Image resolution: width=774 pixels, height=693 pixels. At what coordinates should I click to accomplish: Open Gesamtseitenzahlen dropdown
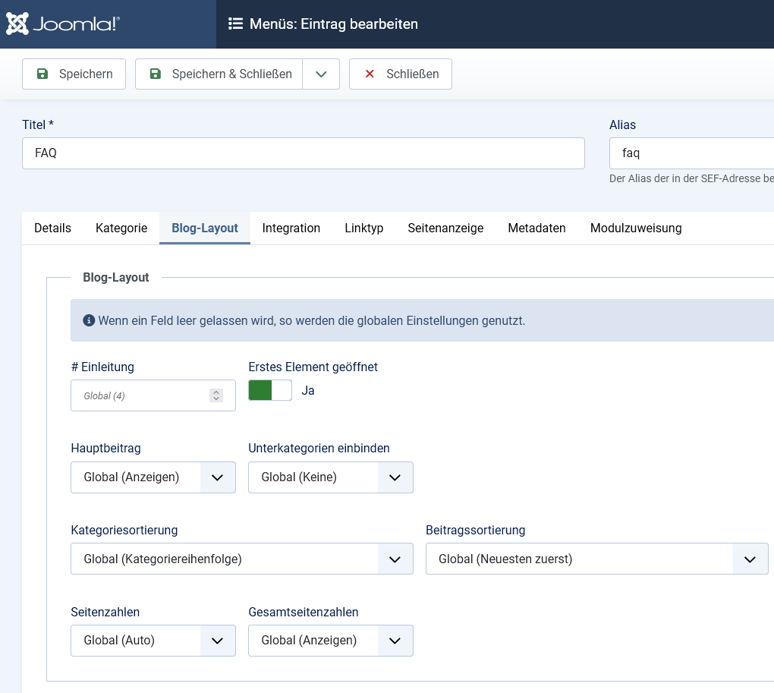[x=330, y=641]
